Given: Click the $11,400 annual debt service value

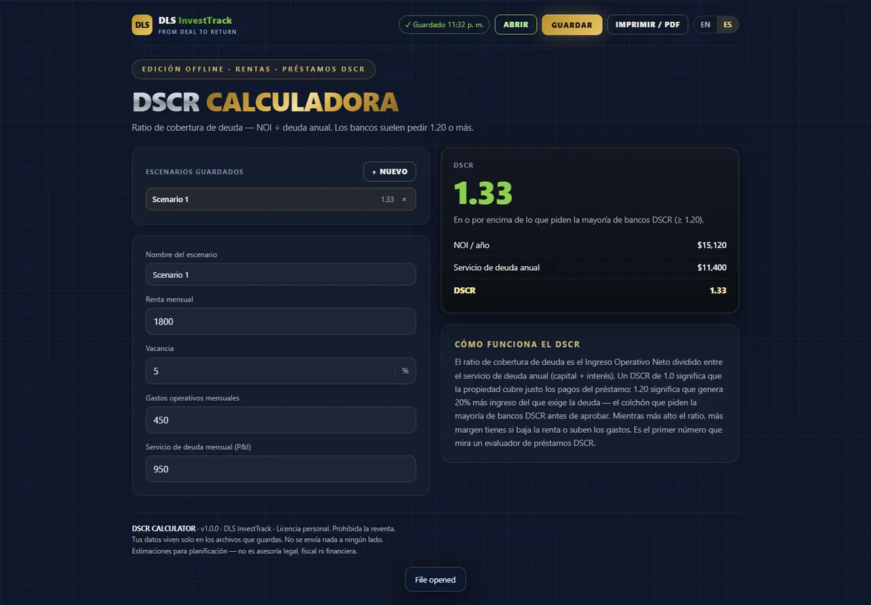Looking at the screenshot, I should (712, 267).
